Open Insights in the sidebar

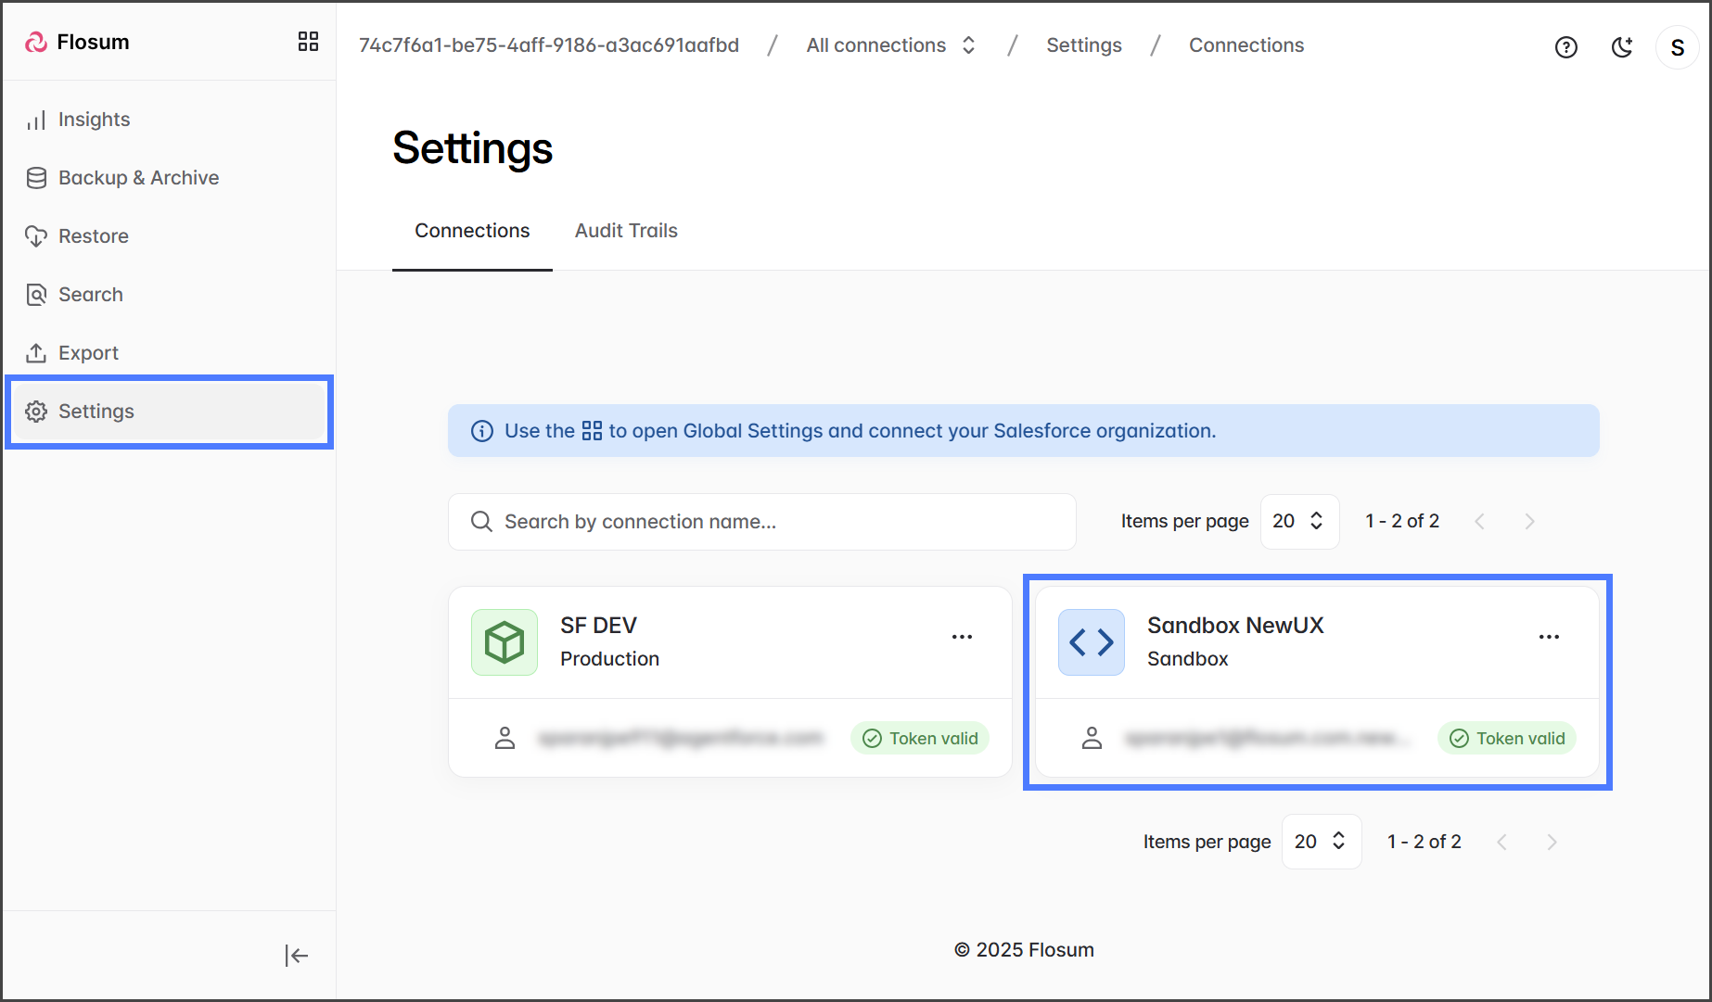tap(94, 120)
